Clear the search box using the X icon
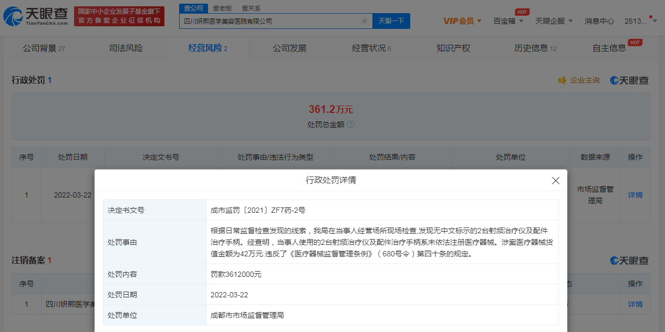The image size is (665, 332). pyautogui.click(x=365, y=20)
